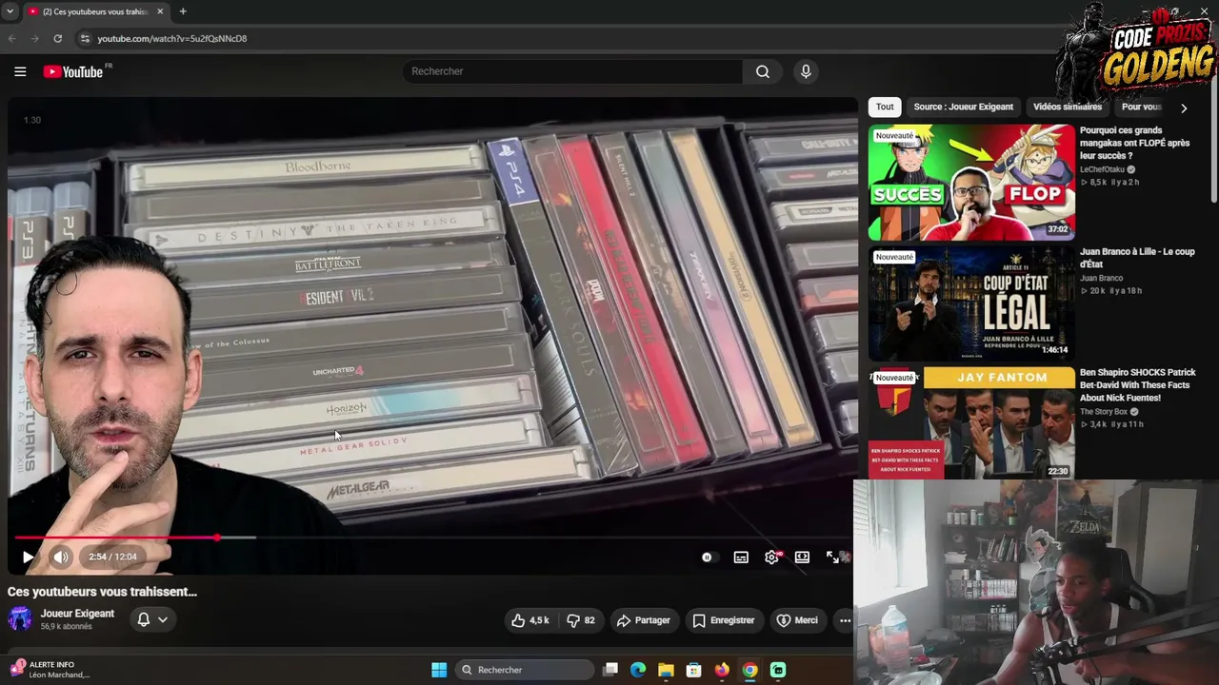
Task: Focus the YouTube Rechercher search field
Action: tap(572, 71)
